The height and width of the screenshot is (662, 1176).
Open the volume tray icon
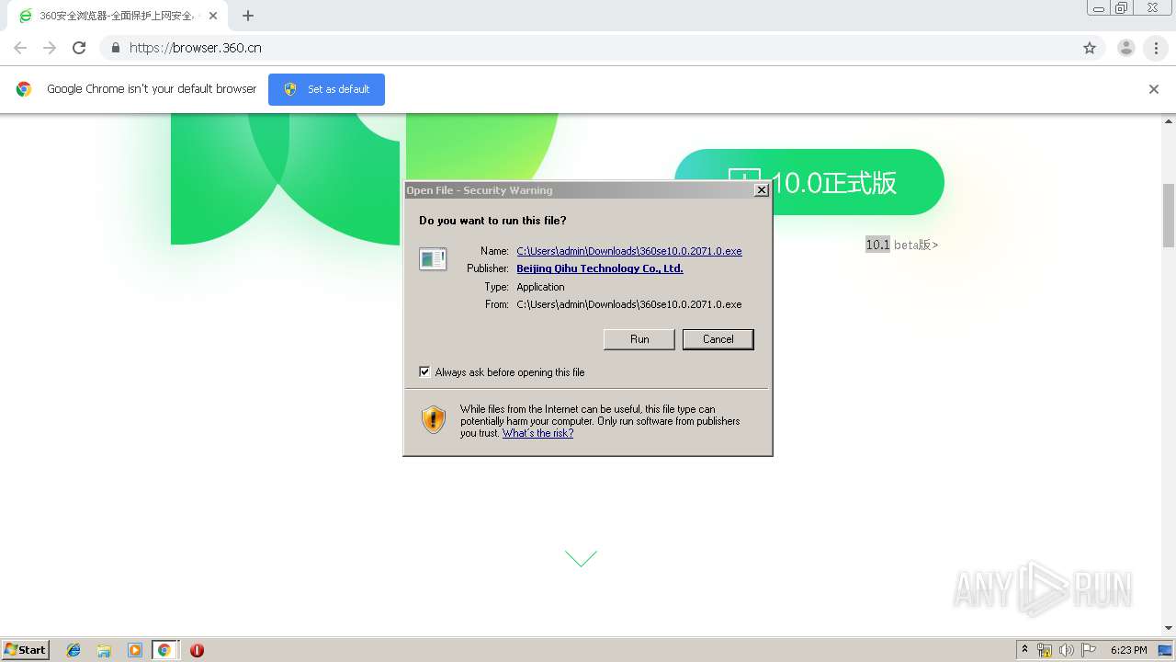1067,650
